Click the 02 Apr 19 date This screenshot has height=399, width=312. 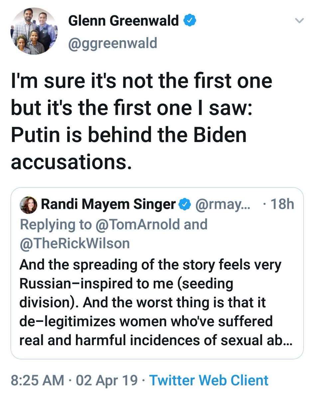tap(106, 380)
